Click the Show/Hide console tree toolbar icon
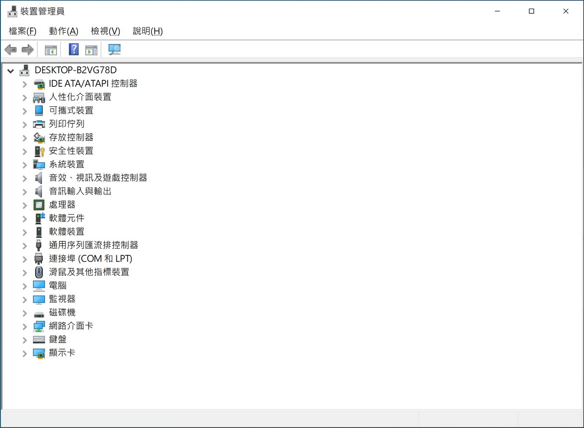Viewport: 584px width, 428px height. coord(51,50)
